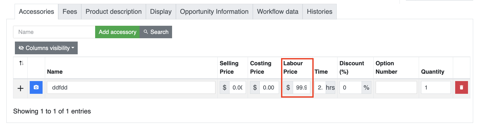Edit the Quantity field
Viewport: 478px width, 130px height.
[435, 87]
